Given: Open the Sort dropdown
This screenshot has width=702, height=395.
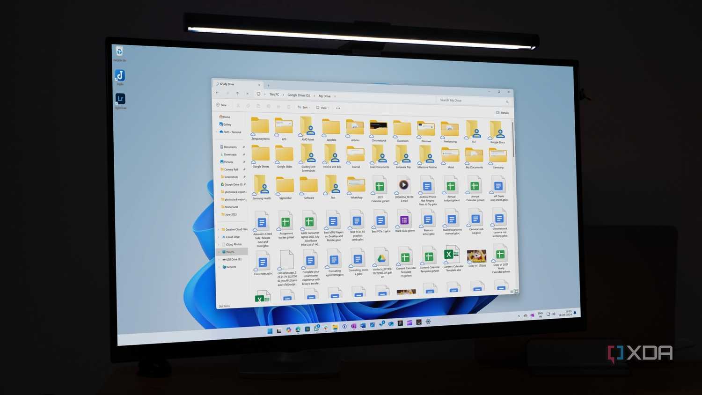Looking at the screenshot, I should (x=304, y=107).
